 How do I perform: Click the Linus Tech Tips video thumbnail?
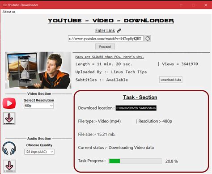pos(38,70)
